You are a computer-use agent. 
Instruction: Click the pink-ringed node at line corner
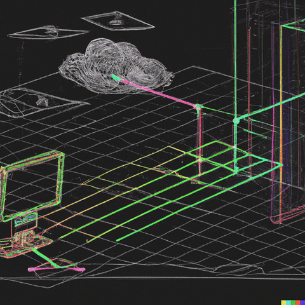click(x=198, y=107)
